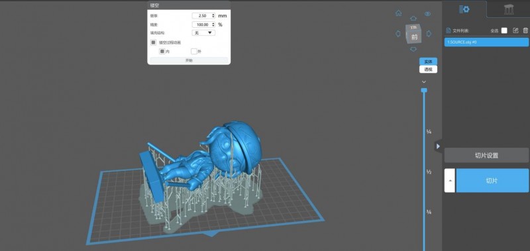This screenshot has height=251, width=530.
Task: Switch to the slice settings gear tab
Action: 464,9
